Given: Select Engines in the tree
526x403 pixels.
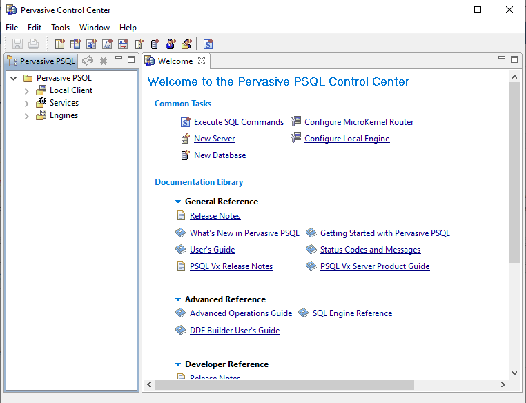Looking at the screenshot, I should (64, 115).
